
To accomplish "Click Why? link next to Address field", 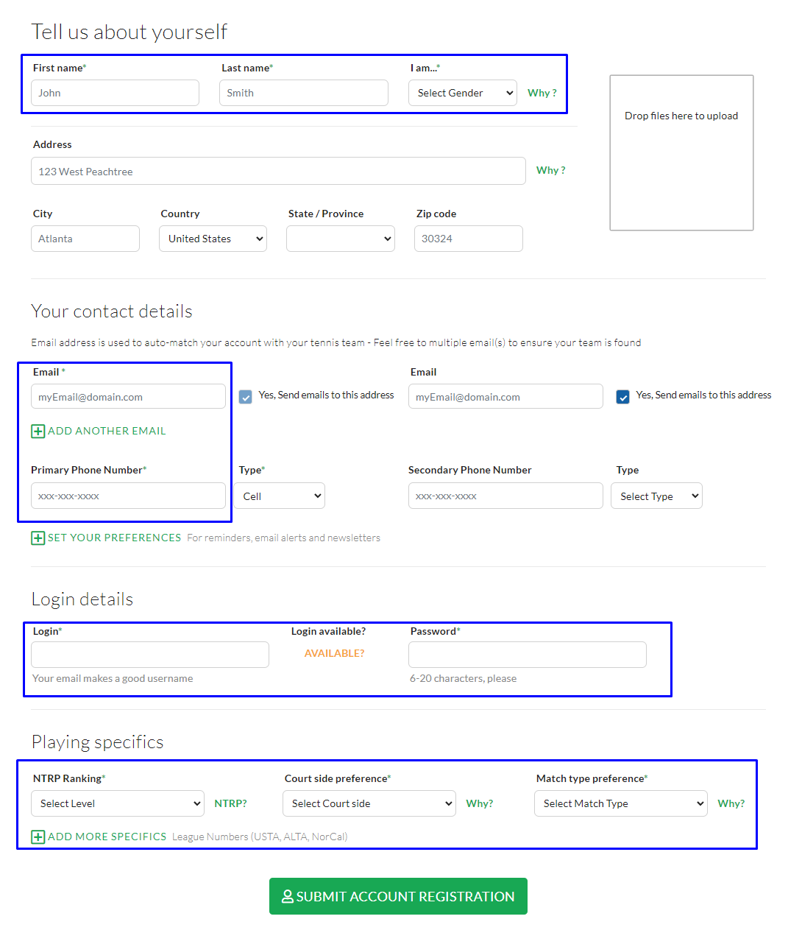I will (x=550, y=170).
